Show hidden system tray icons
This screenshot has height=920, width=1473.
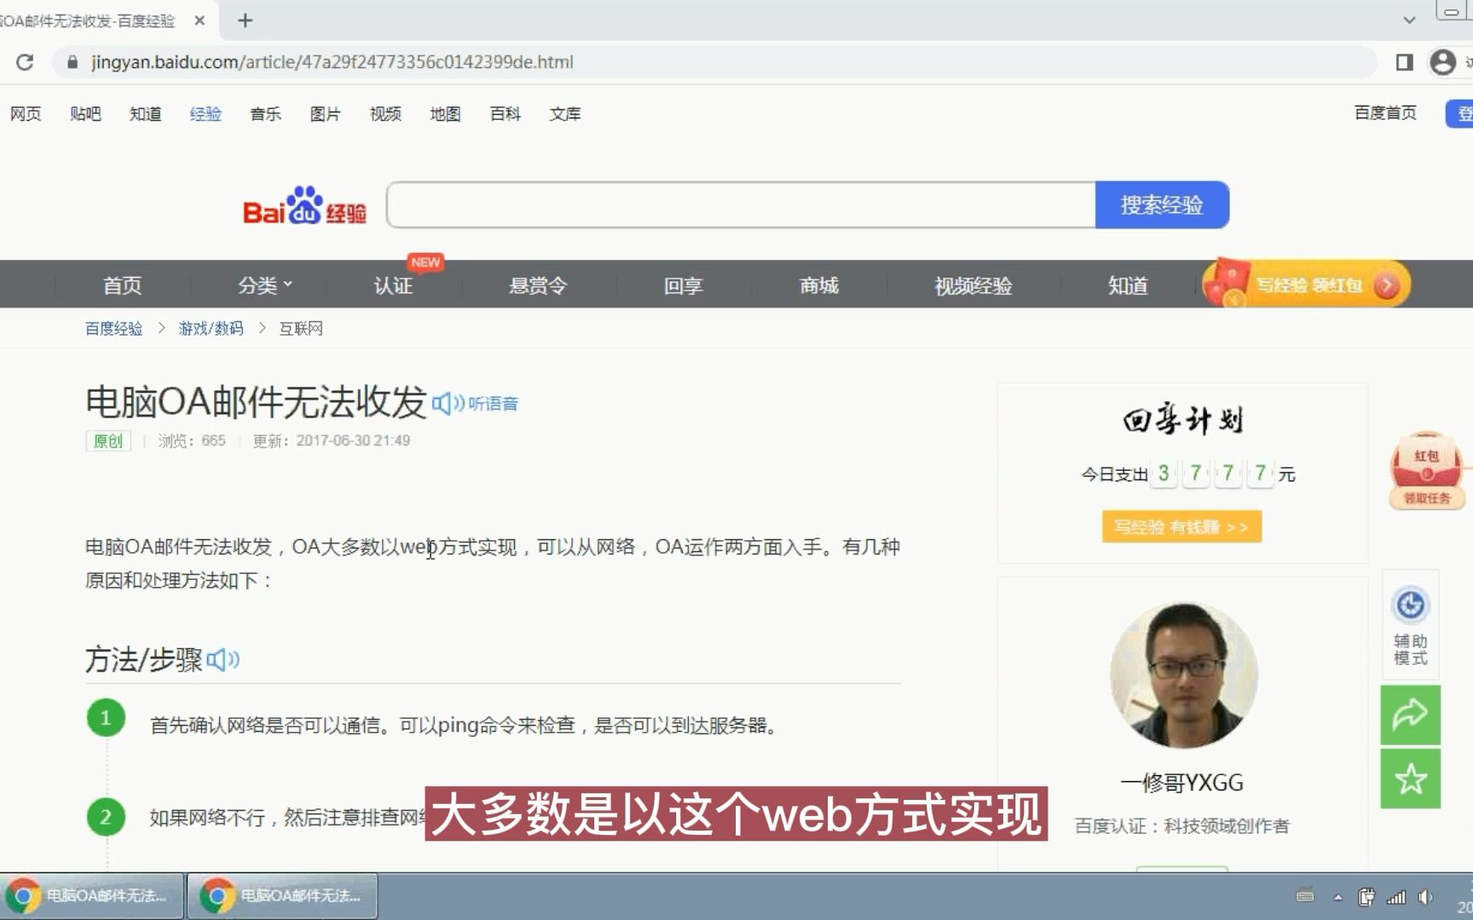point(1337,897)
